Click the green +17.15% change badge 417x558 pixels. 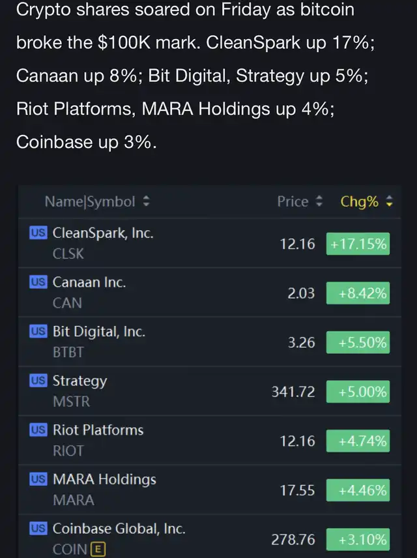[x=358, y=244]
